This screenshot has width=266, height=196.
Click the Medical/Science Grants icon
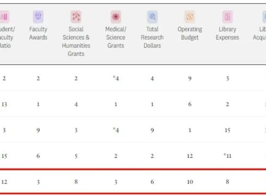click(116, 17)
